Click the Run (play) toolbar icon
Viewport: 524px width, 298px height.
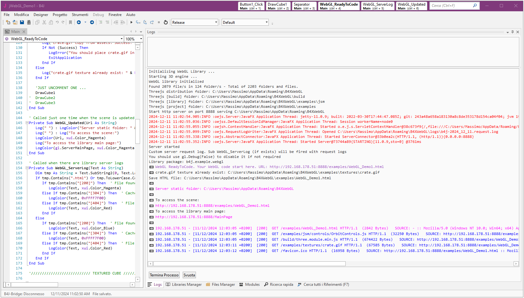132,22
